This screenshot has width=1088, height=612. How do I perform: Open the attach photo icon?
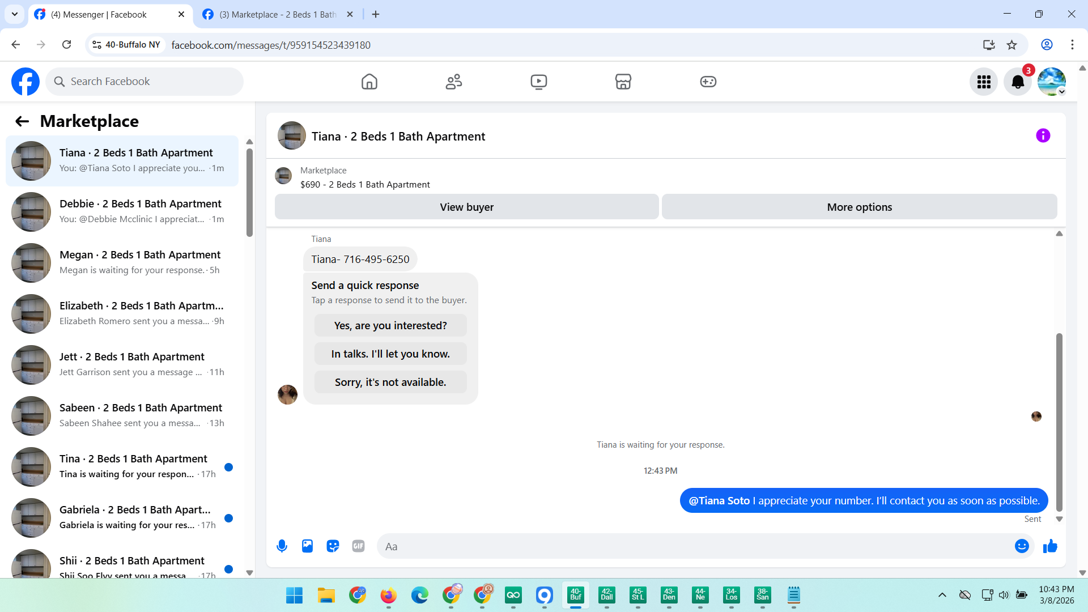[307, 546]
